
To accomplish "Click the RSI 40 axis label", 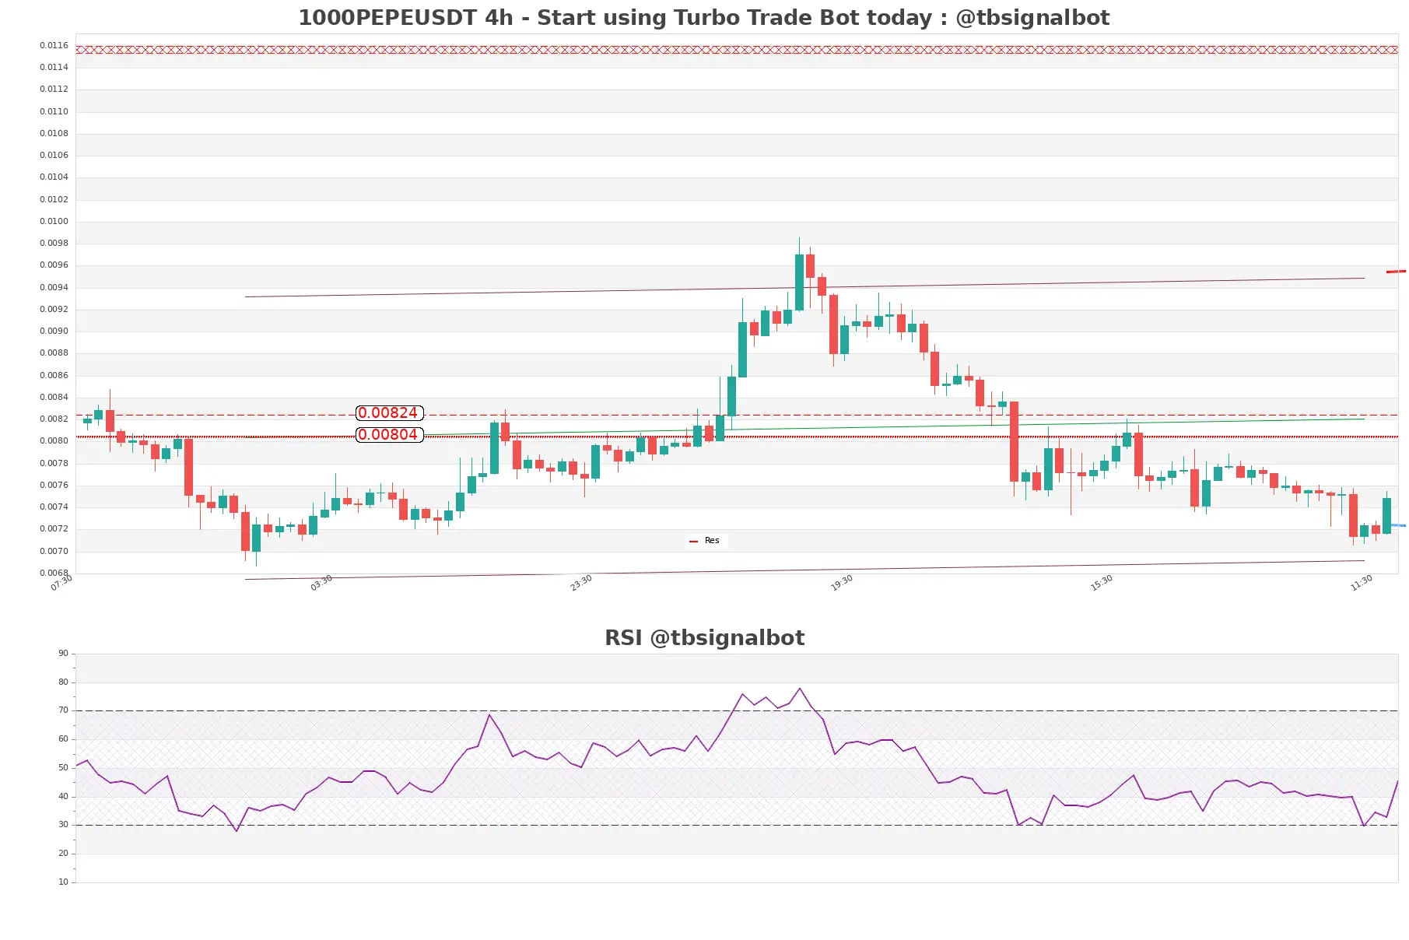I will [x=63, y=796].
